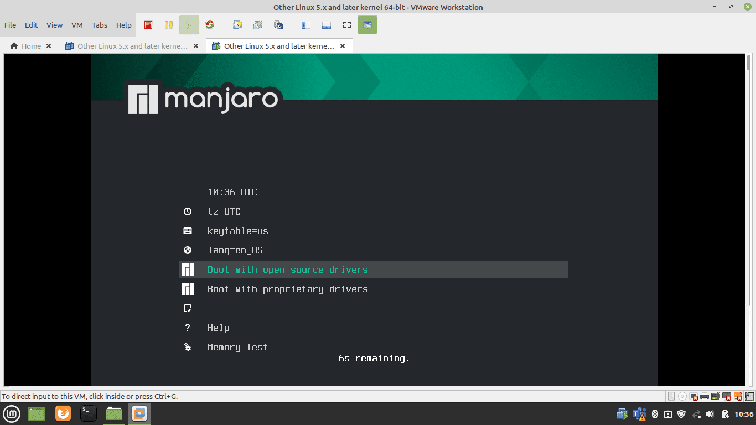Viewport: 756px width, 425px height.
Task: Click the VMware Workstation taskbar button
Action: coord(139,413)
